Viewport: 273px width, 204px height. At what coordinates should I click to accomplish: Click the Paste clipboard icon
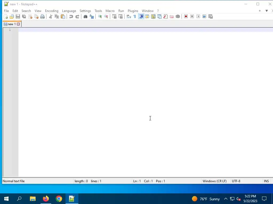63,16
